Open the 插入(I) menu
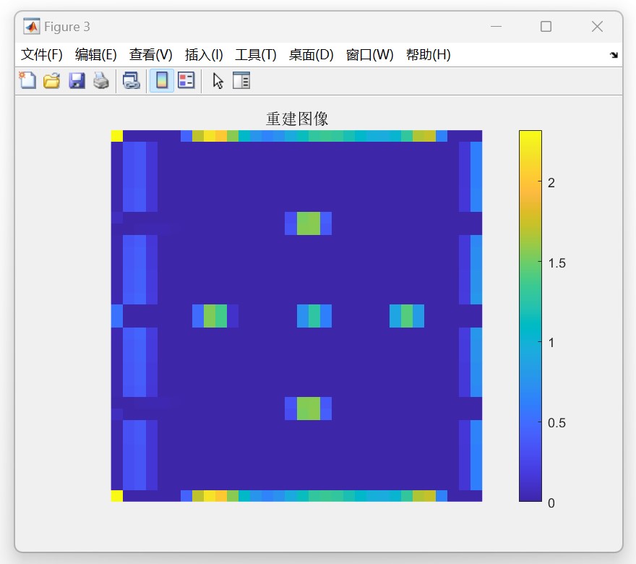 [x=204, y=55]
